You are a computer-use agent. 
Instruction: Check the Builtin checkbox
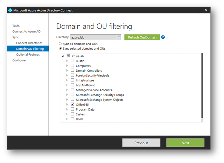click(72, 61)
